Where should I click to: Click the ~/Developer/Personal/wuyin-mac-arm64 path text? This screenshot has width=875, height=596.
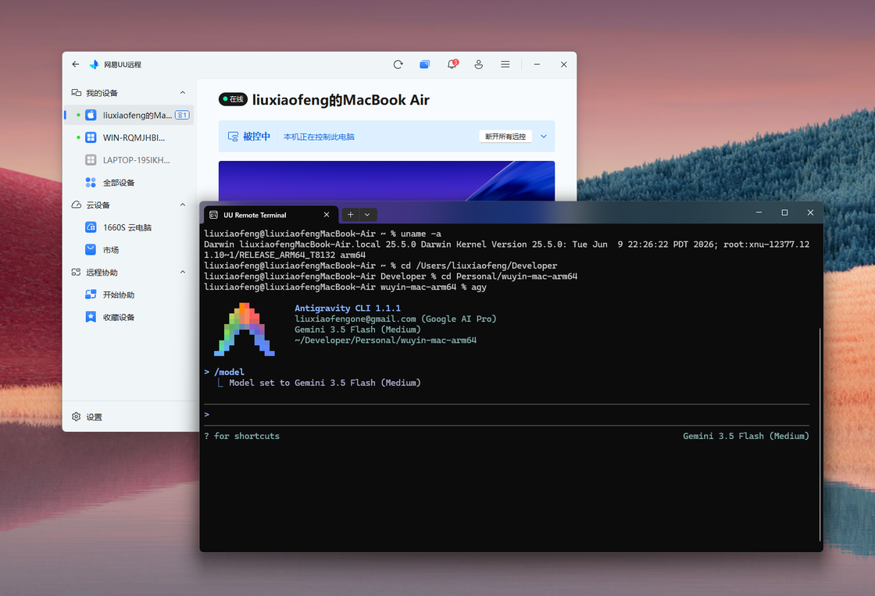(386, 340)
